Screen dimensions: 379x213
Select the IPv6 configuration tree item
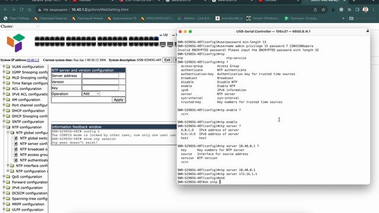[x=27, y=188]
